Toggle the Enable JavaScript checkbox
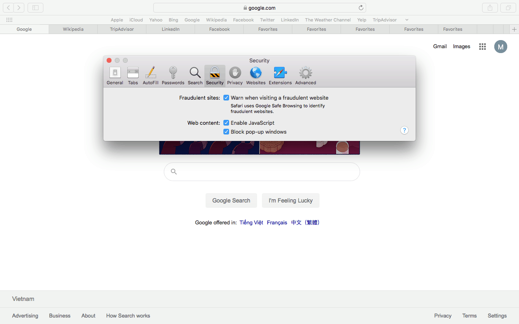The image size is (519, 324). (x=226, y=123)
